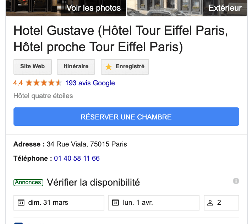The width and height of the screenshot is (252, 224).
Task: Open the 193 avis Google link
Action: (90, 83)
